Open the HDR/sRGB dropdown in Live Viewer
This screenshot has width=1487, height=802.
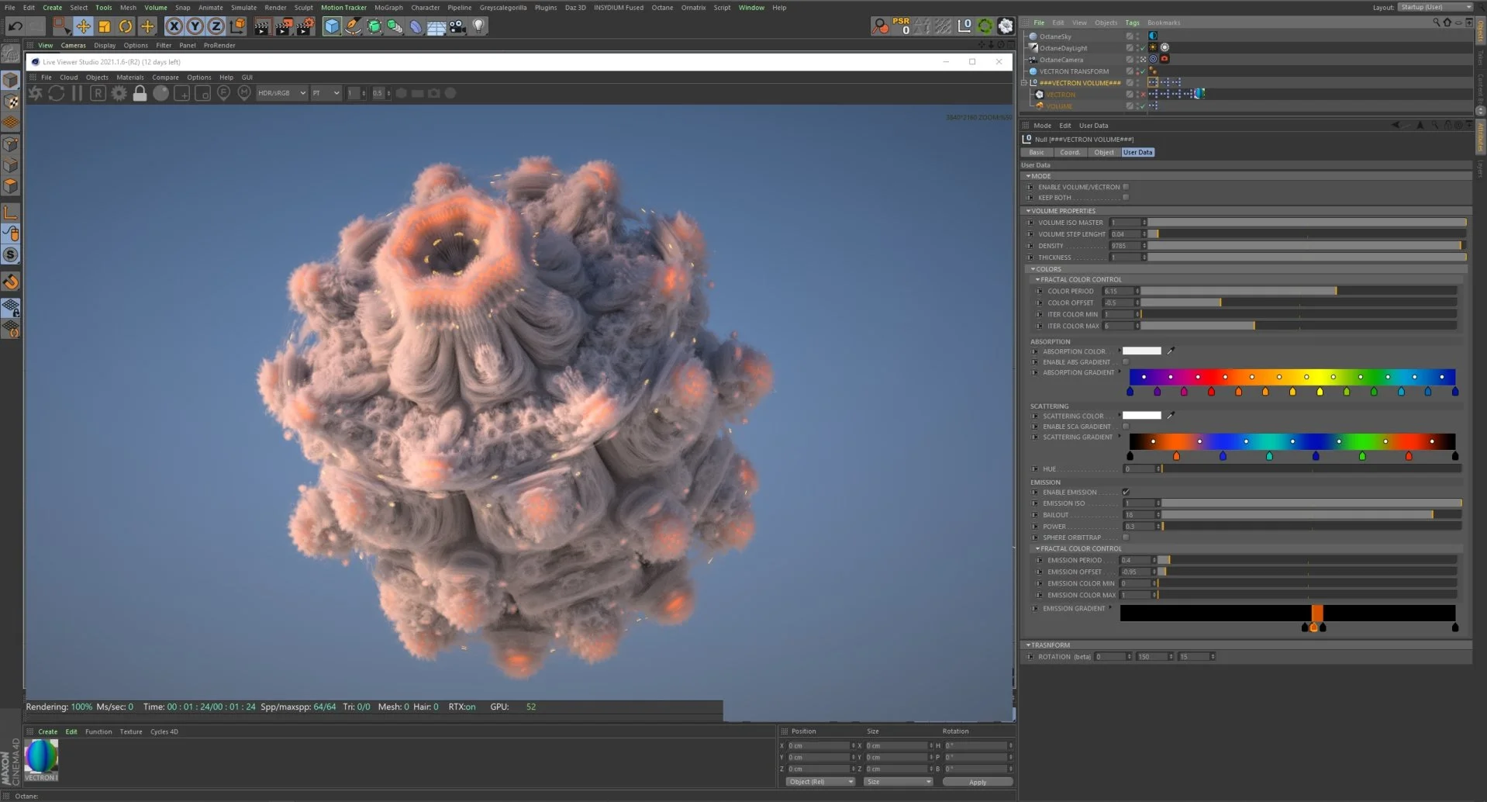tap(281, 92)
